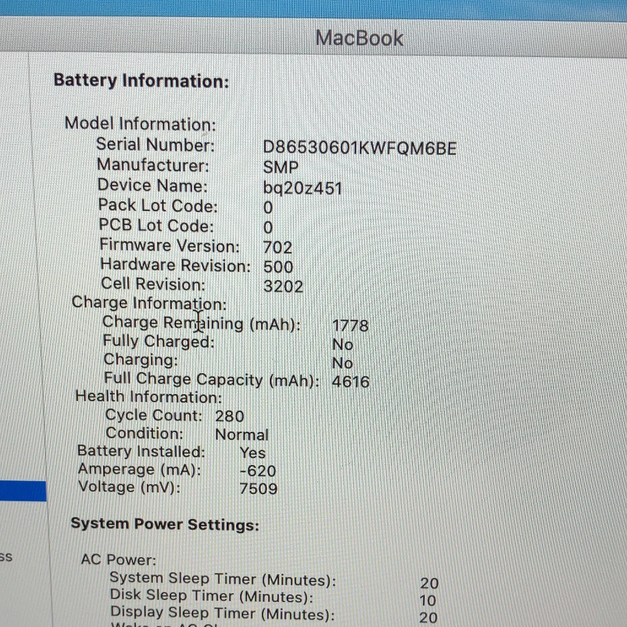Viewport: 627px width, 627px height.
Task: Click the Charge Remaining value 1778
Action: pos(350,326)
